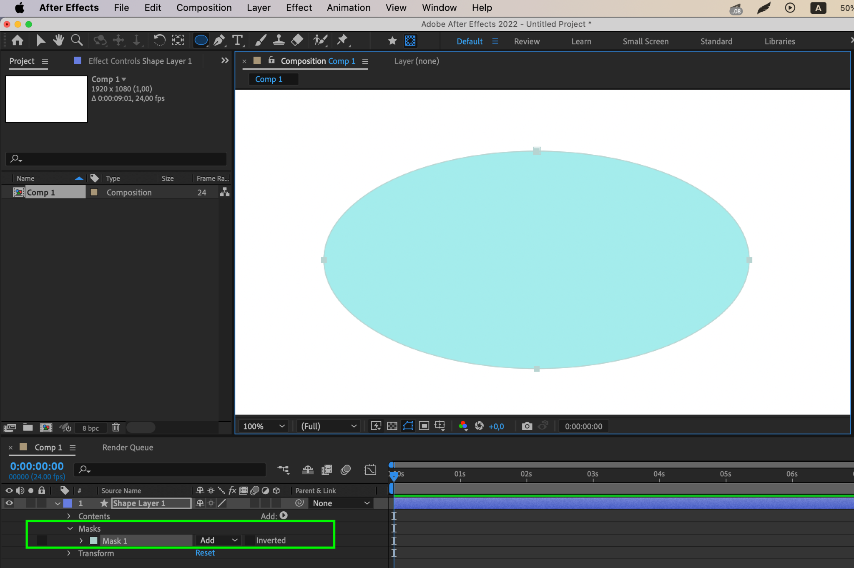Select the Ellipse shape tool

201,40
